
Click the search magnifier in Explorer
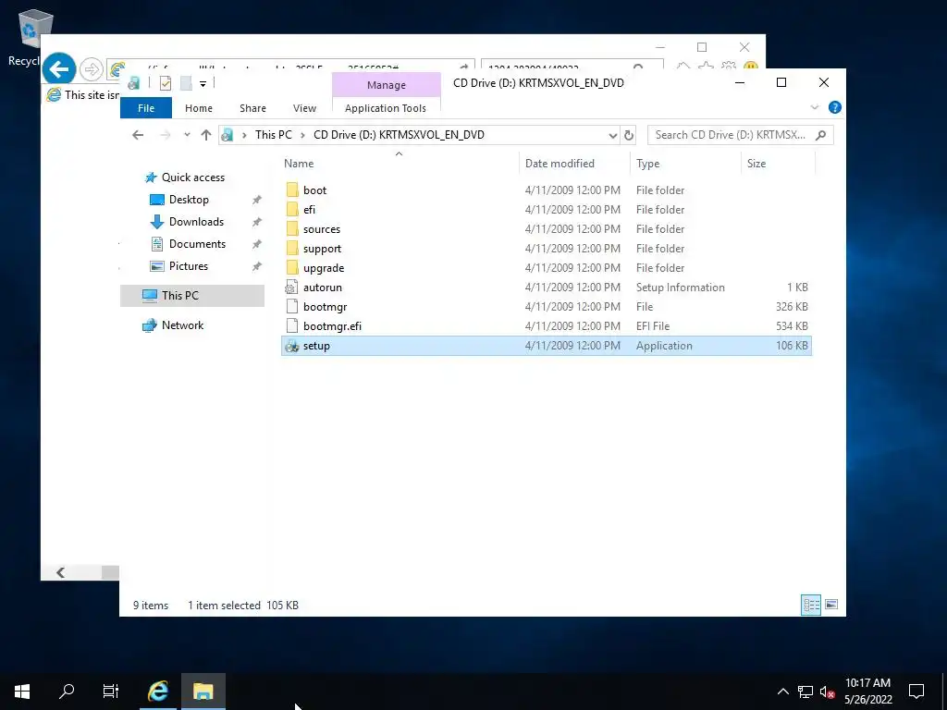pyautogui.click(x=821, y=135)
